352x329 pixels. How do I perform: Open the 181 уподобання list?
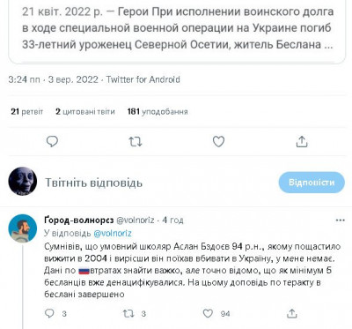(158, 112)
